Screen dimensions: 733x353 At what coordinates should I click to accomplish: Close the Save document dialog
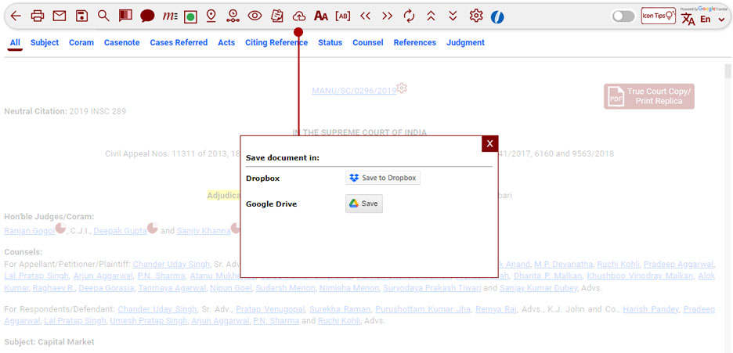489,143
